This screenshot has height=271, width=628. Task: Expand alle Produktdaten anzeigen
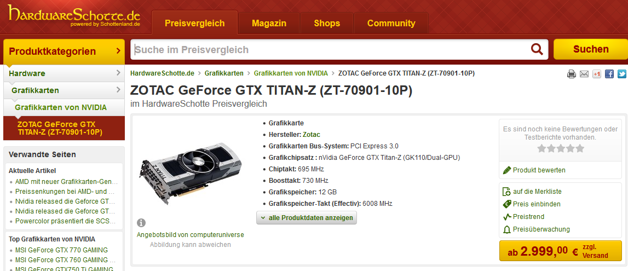click(x=307, y=218)
